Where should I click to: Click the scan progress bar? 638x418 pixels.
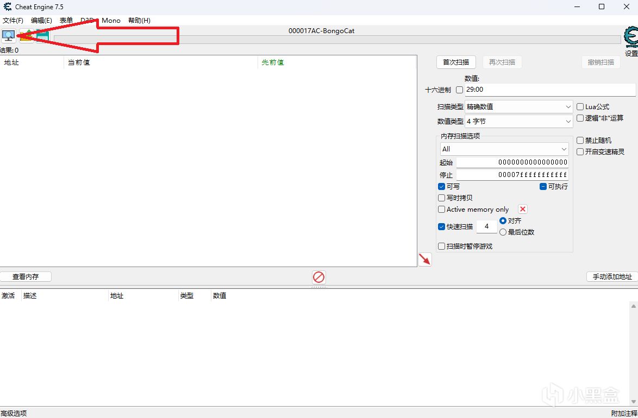pyautogui.click(x=337, y=40)
